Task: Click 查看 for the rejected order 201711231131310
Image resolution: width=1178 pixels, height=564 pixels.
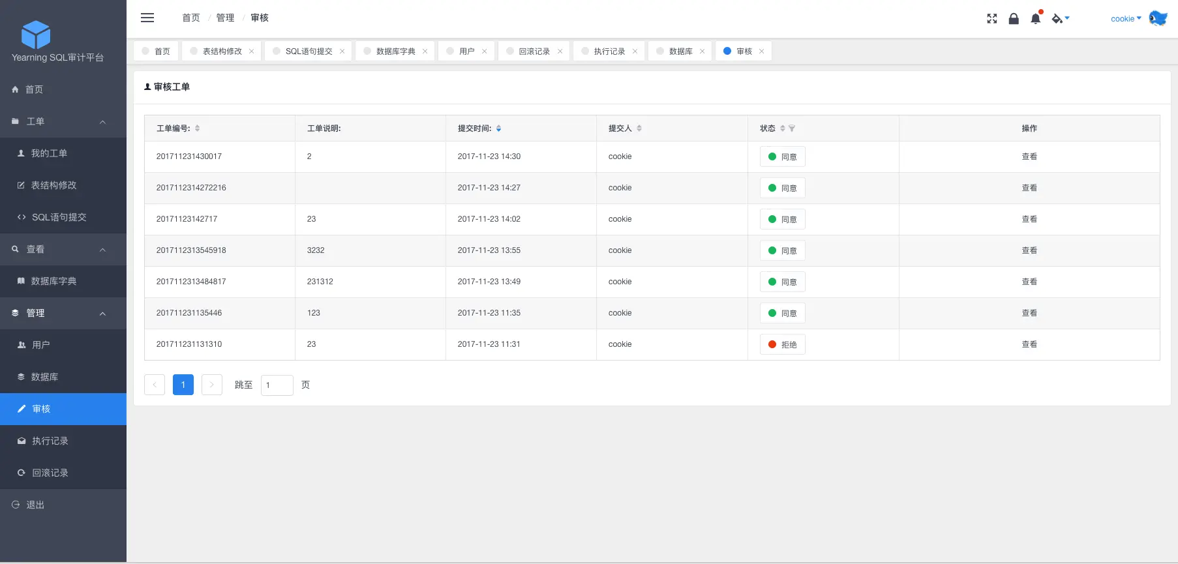Action: (x=1029, y=344)
